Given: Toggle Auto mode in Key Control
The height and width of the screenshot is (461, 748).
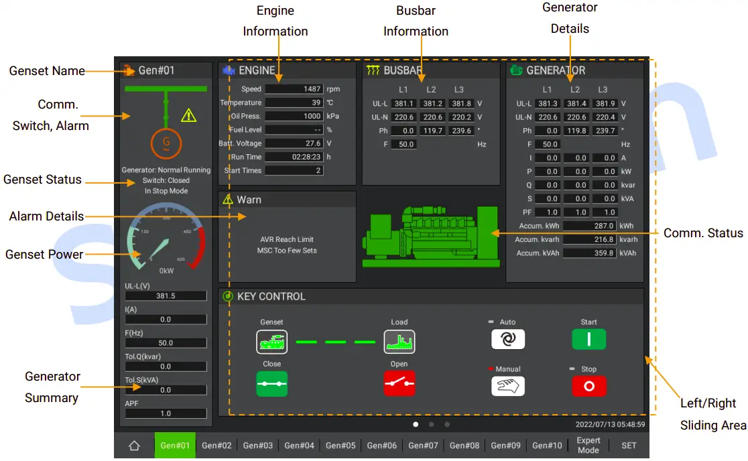Looking at the screenshot, I should click(507, 339).
